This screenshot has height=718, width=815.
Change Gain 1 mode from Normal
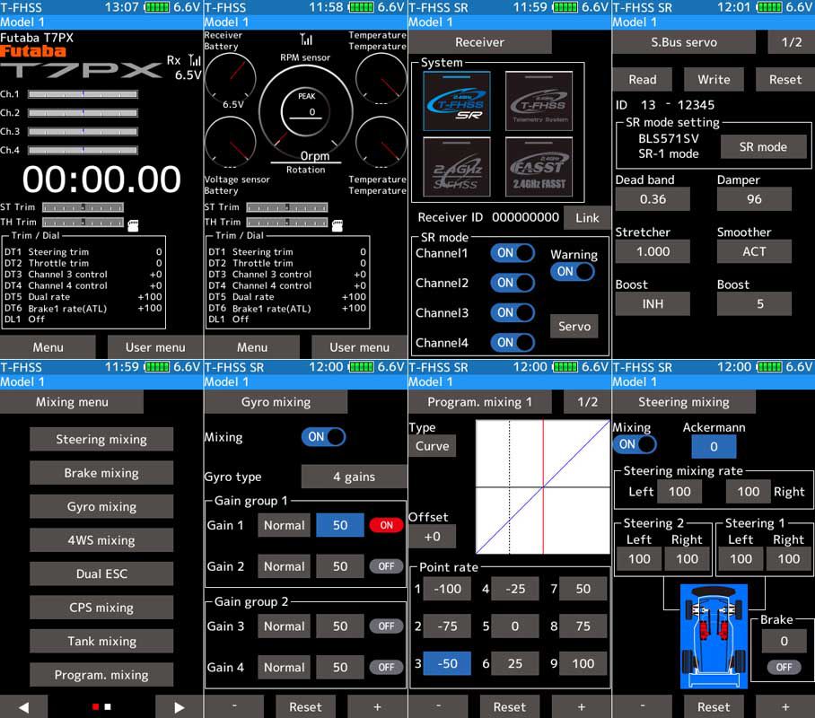tap(284, 526)
